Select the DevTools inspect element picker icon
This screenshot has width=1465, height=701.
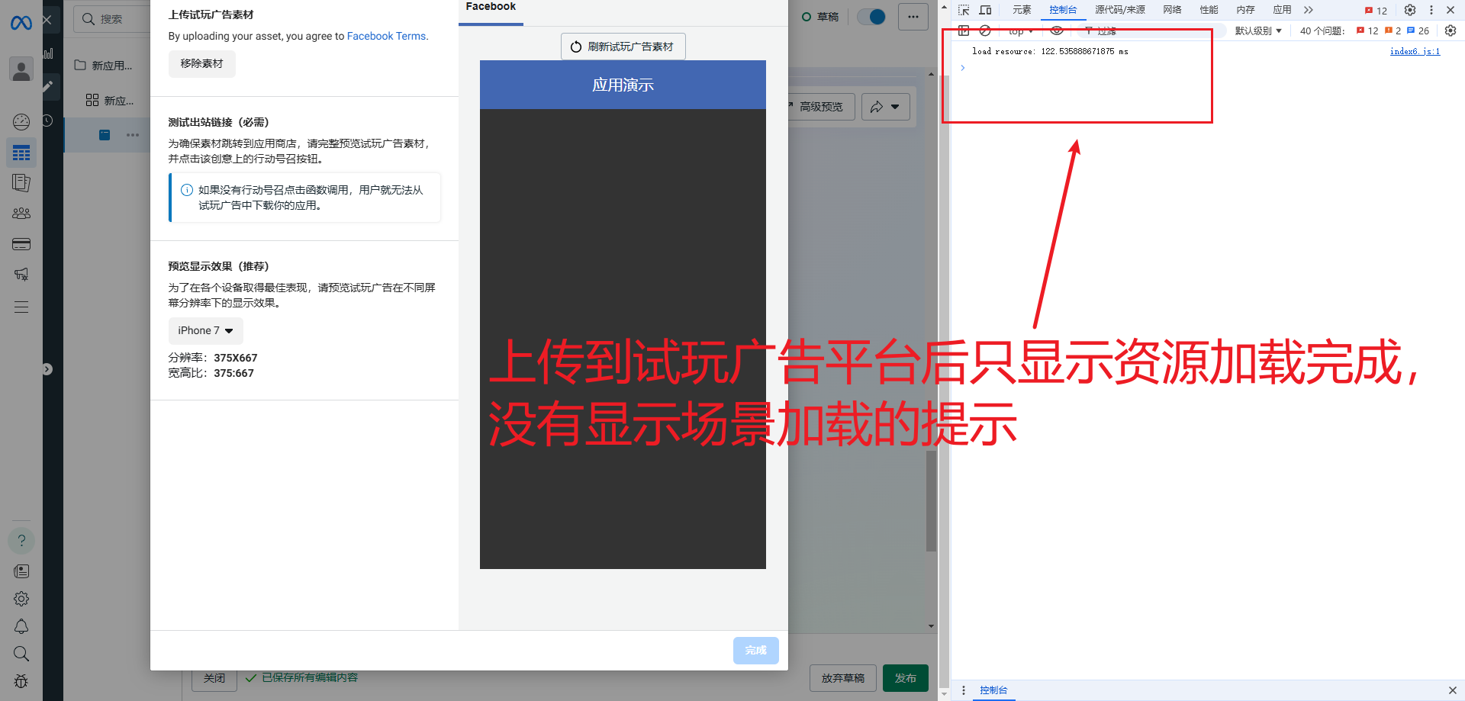point(964,10)
